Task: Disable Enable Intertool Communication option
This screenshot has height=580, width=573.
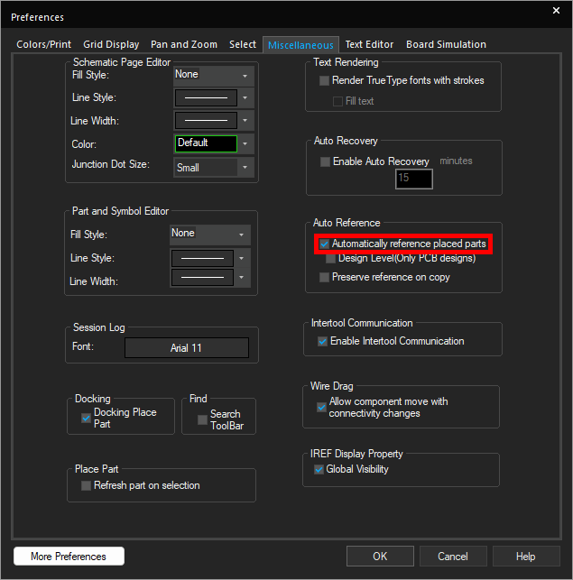Action: click(x=323, y=342)
